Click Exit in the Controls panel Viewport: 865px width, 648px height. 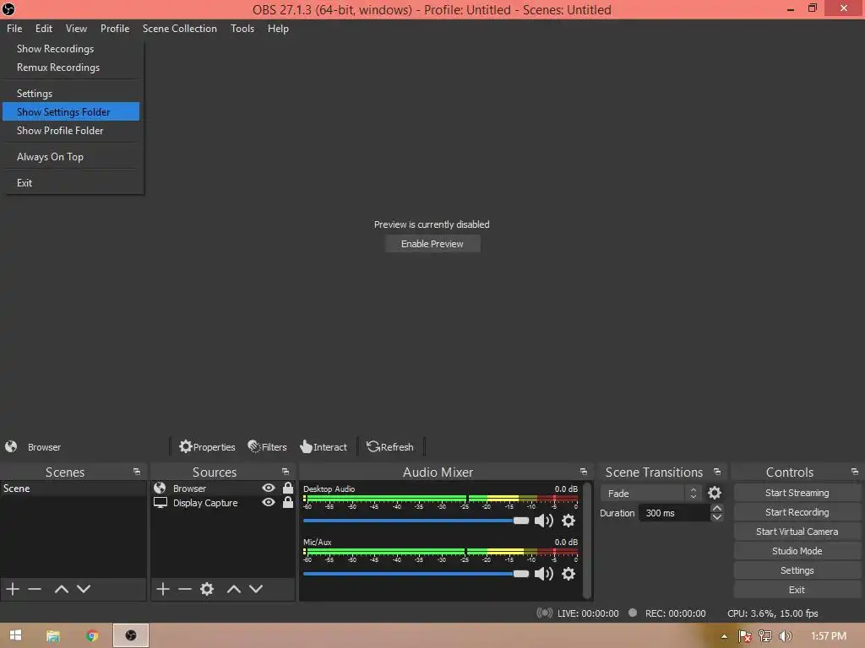[x=797, y=590]
